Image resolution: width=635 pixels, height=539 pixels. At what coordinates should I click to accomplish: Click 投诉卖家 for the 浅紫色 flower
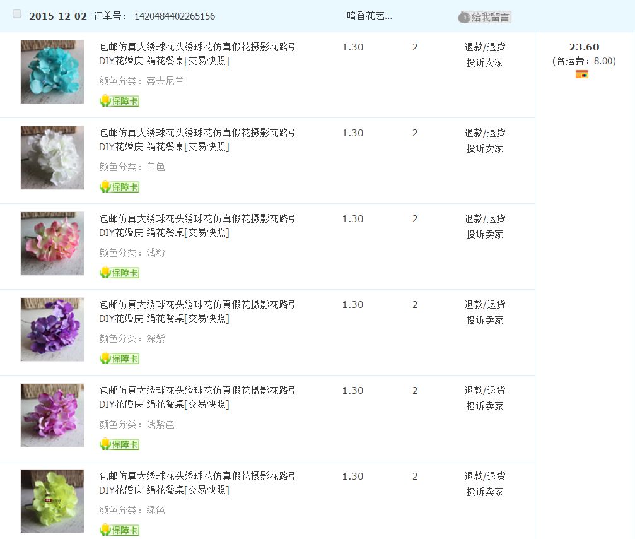click(484, 406)
